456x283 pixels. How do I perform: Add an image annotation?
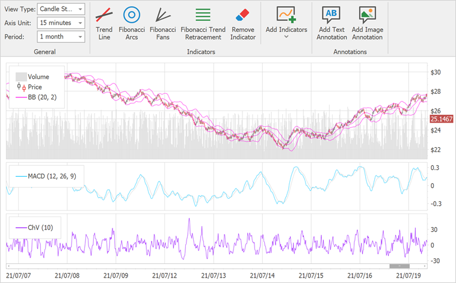pos(368,24)
